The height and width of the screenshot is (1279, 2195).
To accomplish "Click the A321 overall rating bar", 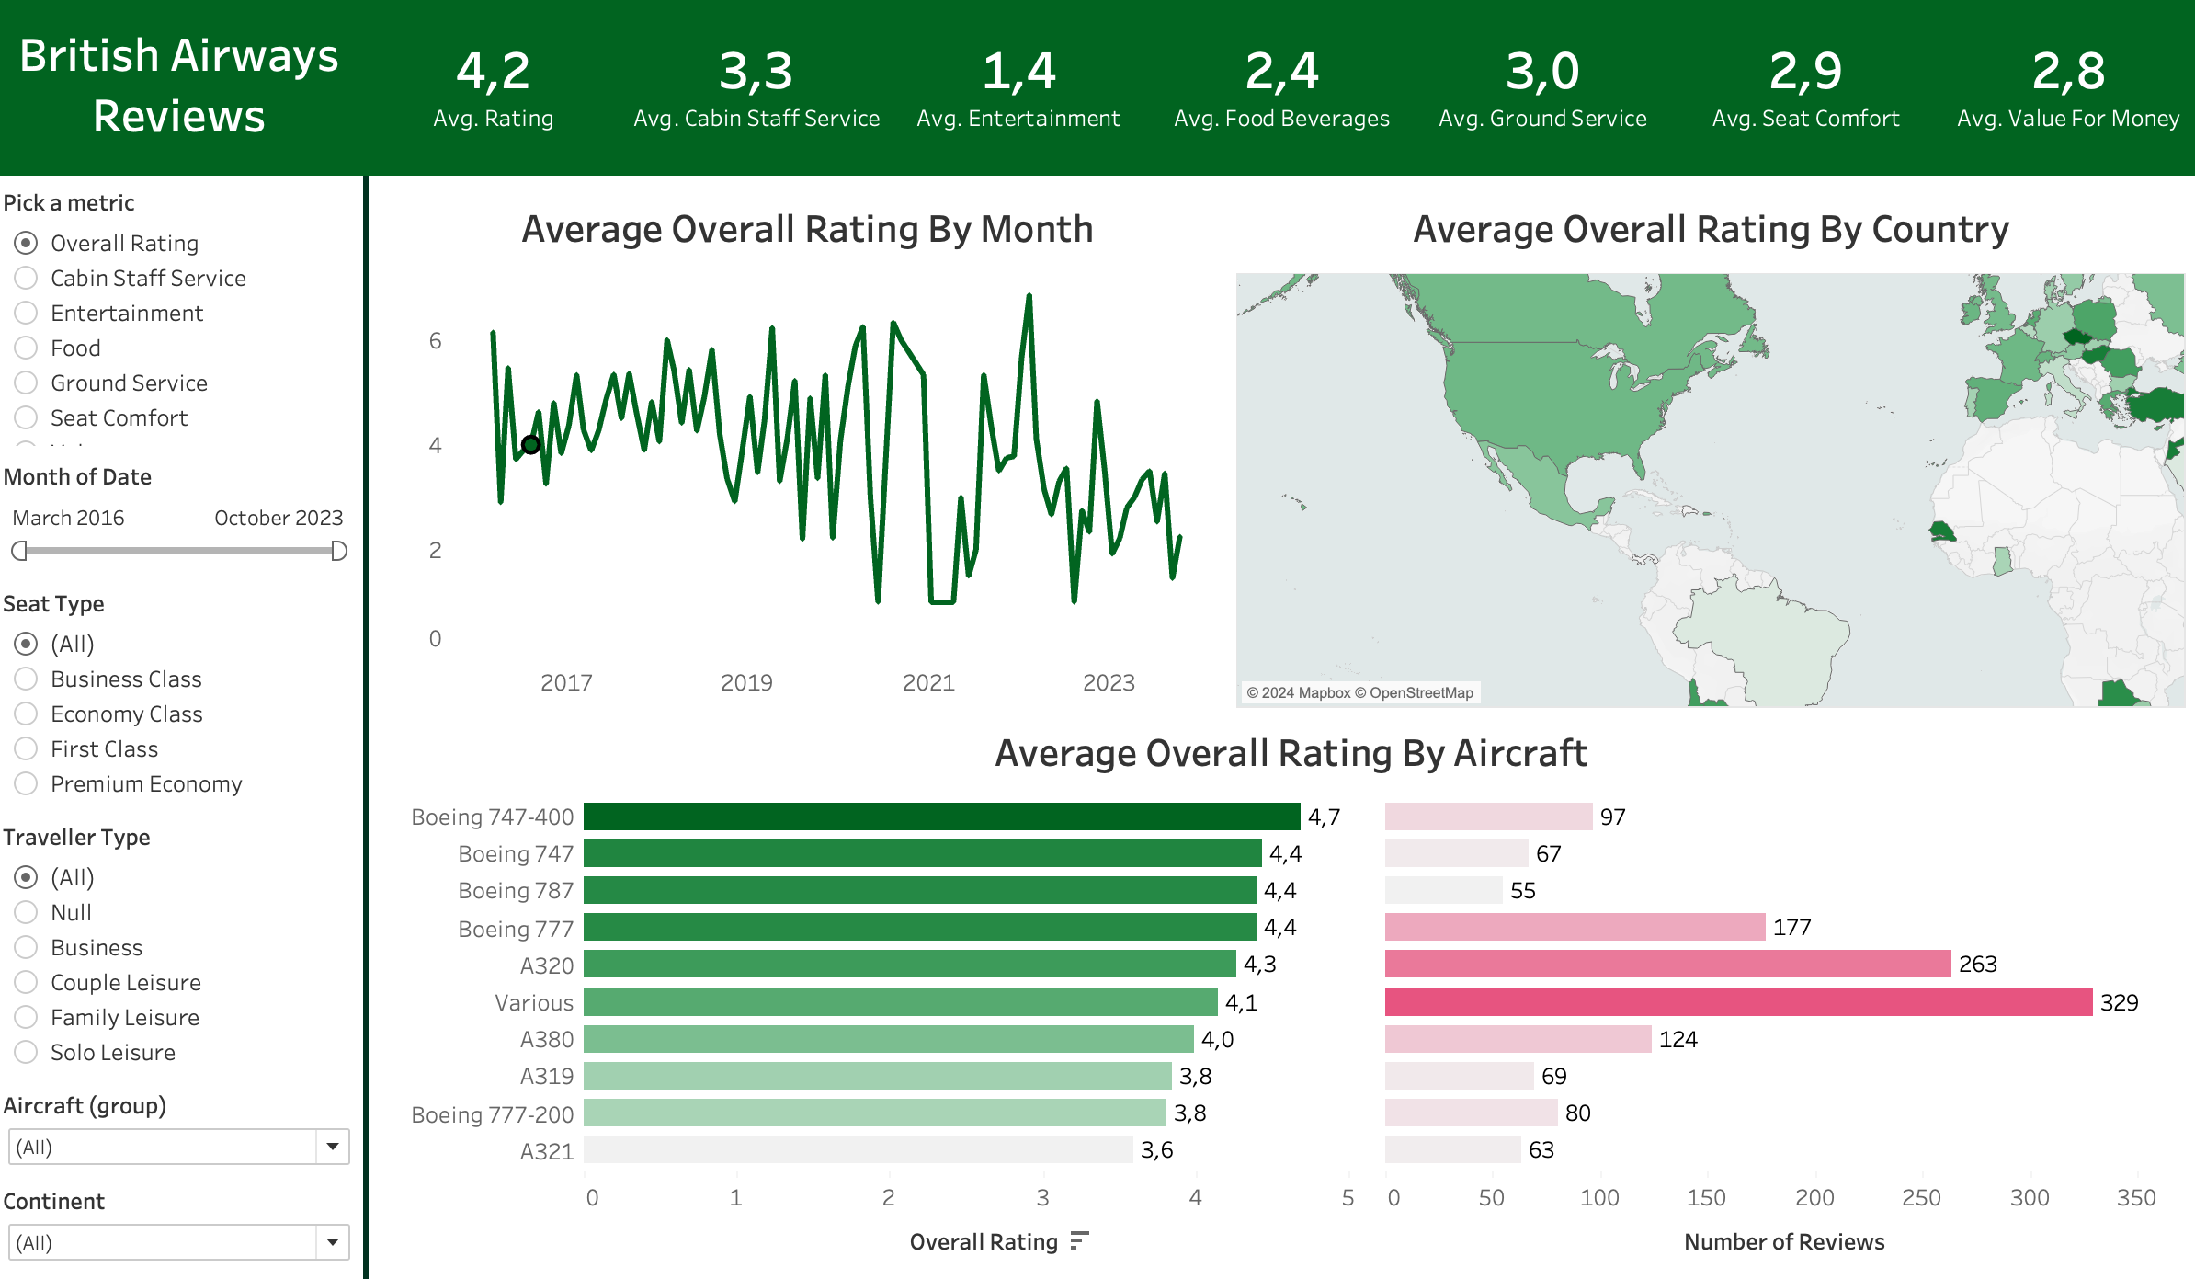I will [x=859, y=1149].
